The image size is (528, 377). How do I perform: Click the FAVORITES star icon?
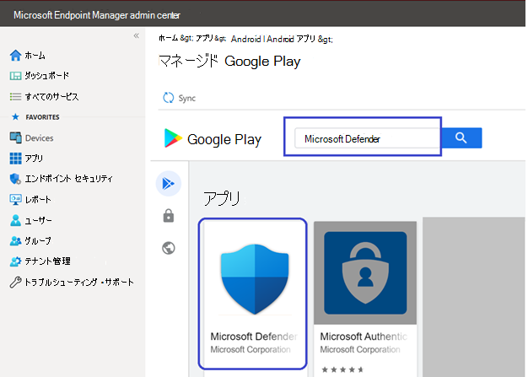pos(15,116)
